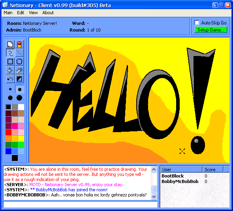Image resolution: width=233 pixels, height=211 pixels.
Task: Select the paint bucket fill tool
Action: [10, 70]
